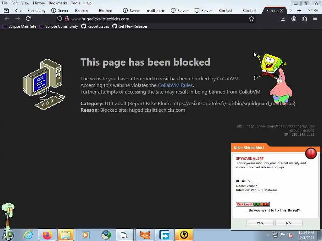322x241 pixels.
Task: Open the History menu
Action: [39, 3]
